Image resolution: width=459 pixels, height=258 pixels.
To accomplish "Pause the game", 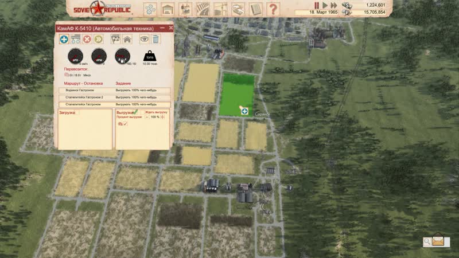I will pos(317,5).
